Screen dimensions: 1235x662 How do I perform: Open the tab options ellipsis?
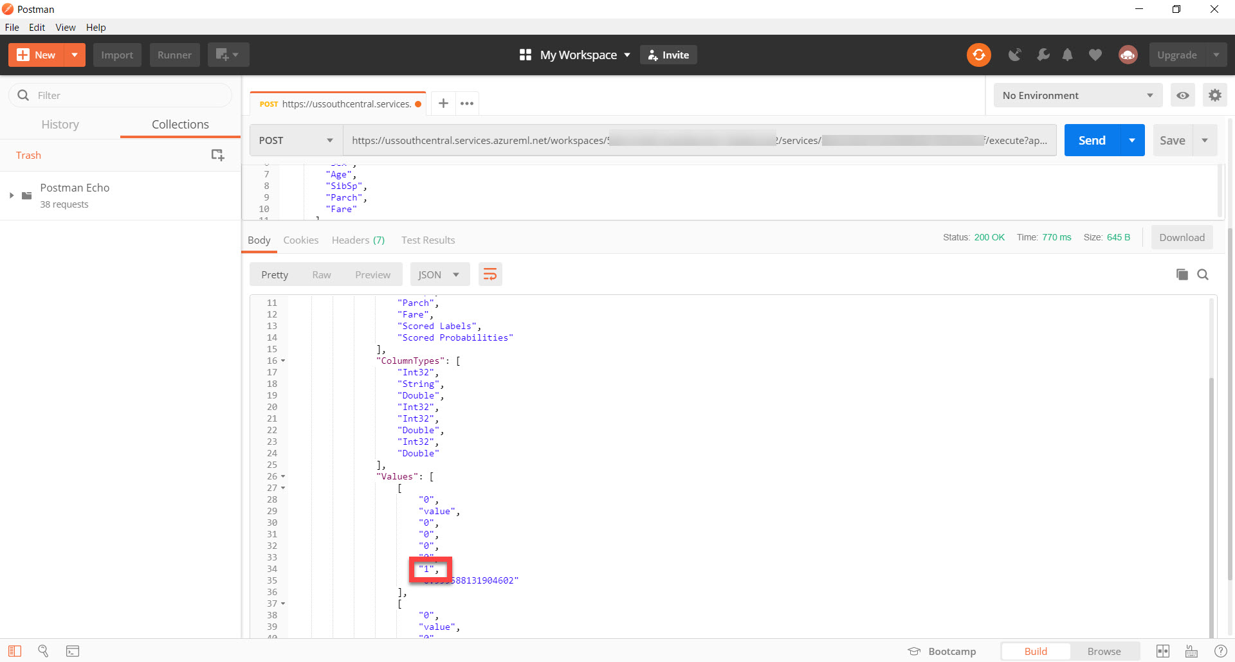coord(467,103)
